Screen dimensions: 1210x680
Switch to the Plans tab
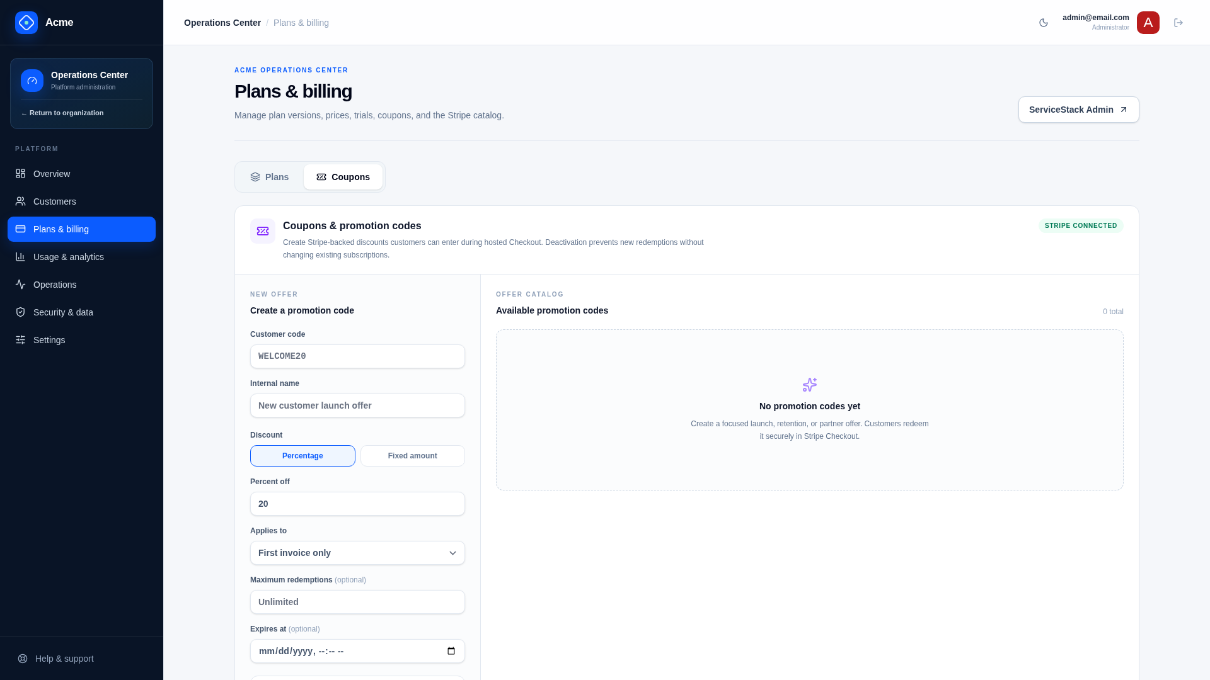coord(270,177)
